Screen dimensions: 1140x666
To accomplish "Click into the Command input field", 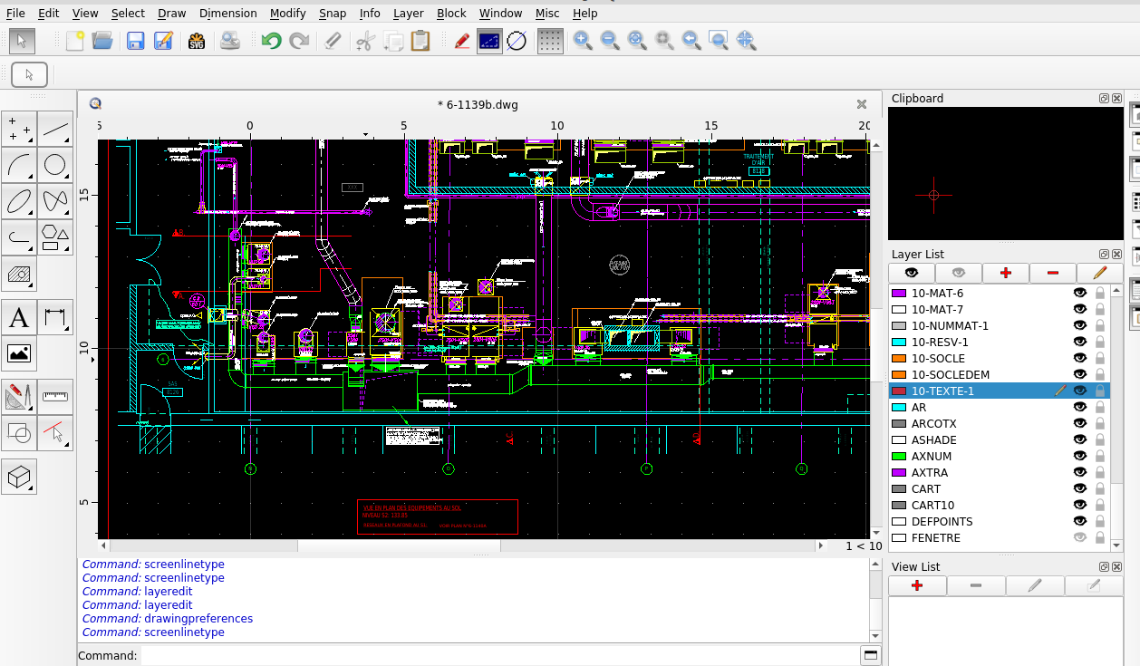I will [x=498, y=655].
